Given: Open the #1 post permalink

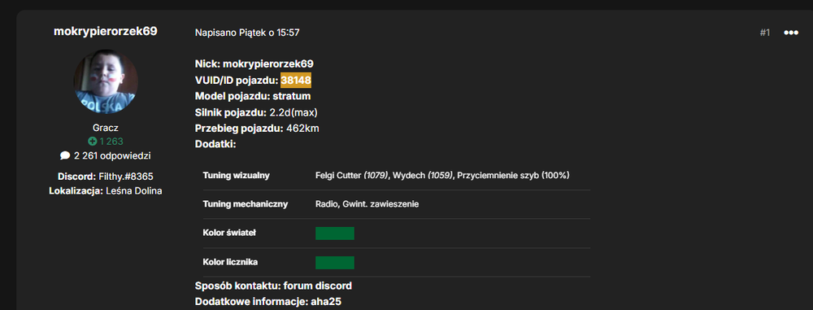Looking at the screenshot, I should (x=765, y=33).
